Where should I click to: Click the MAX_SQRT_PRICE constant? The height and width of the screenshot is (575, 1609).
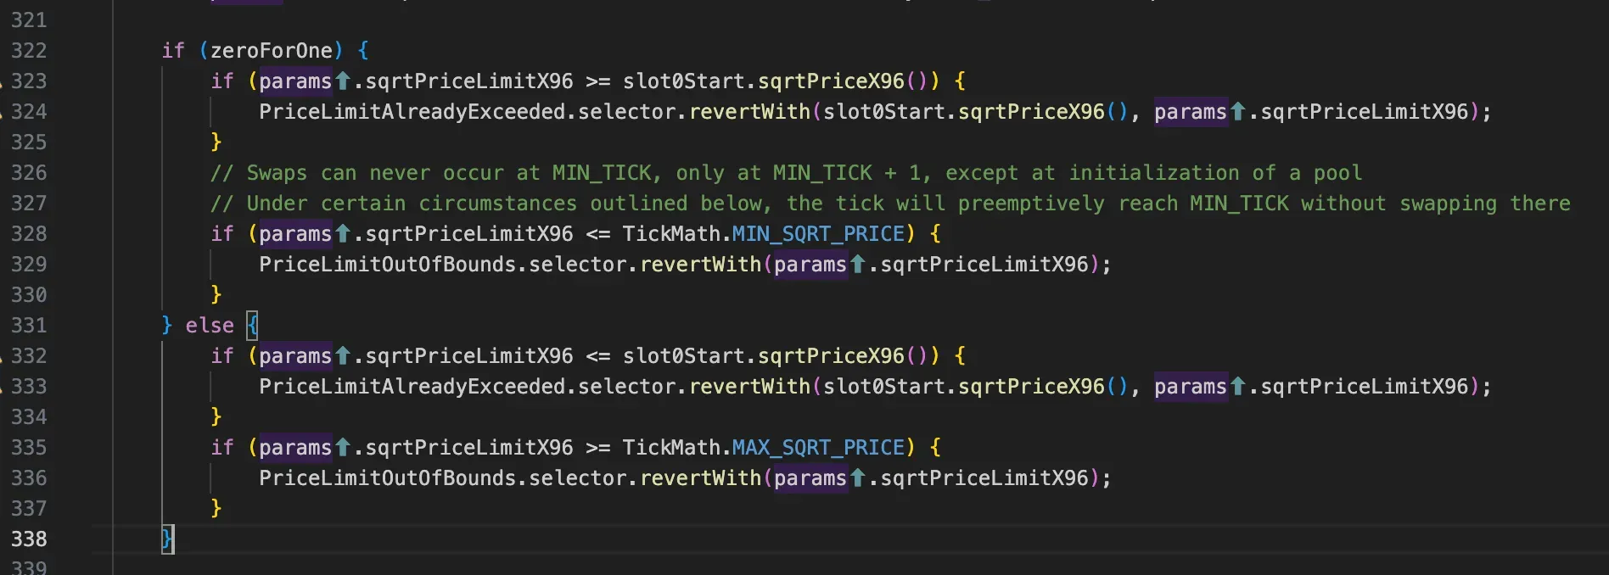point(818,448)
